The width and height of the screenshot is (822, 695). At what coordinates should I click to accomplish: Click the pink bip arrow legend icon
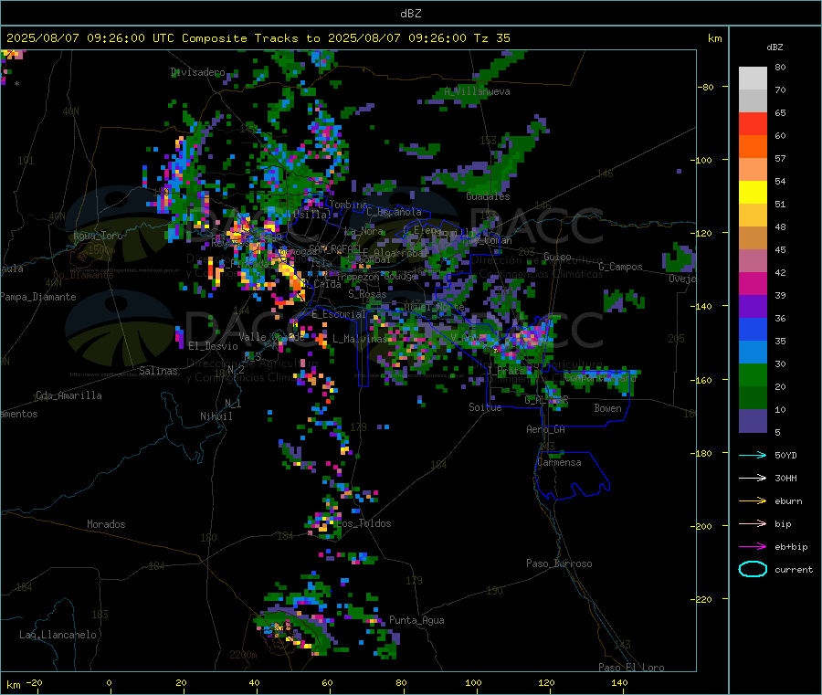pos(753,523)
